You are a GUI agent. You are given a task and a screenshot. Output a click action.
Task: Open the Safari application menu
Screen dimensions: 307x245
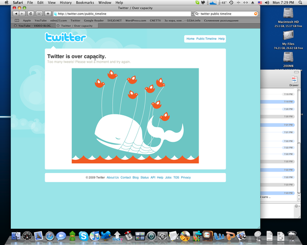tap(18, 3)
